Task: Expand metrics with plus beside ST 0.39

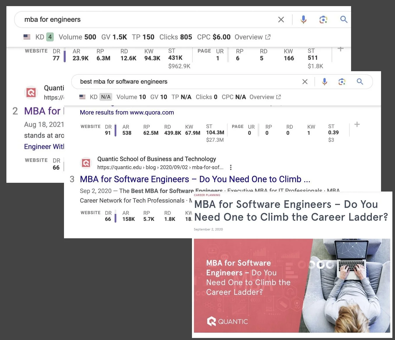Action: coord(357,124)
